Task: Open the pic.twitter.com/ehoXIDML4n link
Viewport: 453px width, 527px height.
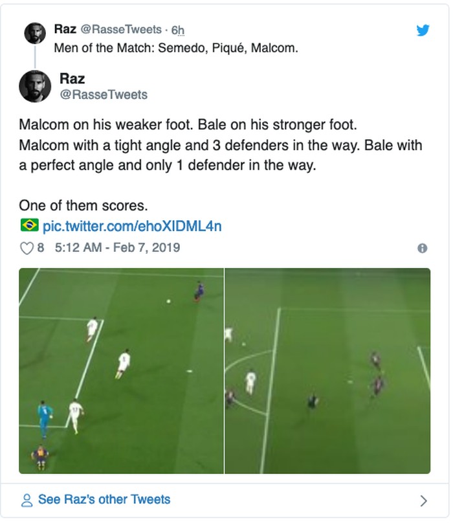Action: [x=131, y=226]
